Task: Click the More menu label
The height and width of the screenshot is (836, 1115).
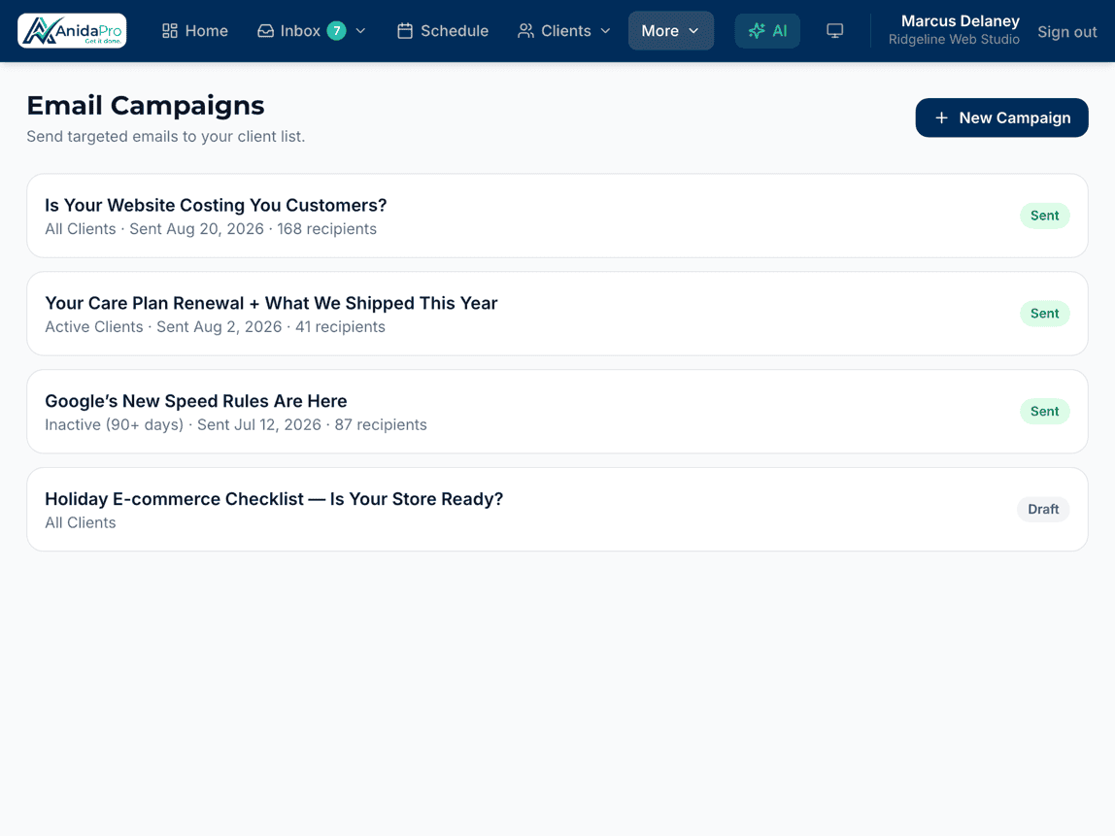Action: (659, 30)
